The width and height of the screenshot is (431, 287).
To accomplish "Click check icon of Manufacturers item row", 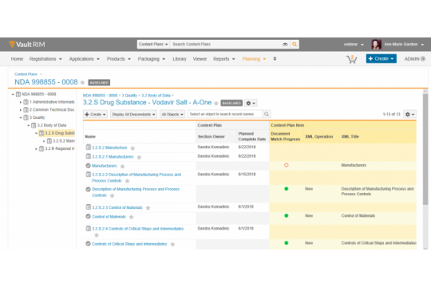I will 88,166.
